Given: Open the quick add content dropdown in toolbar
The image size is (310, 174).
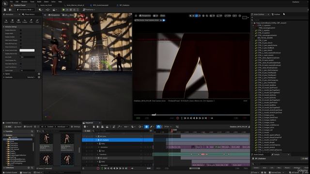Looking at the screenshot, I should (x=41, y=10).
